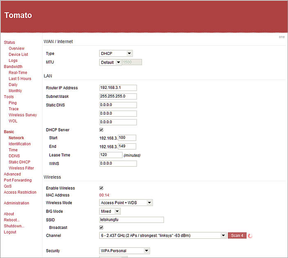Click the Shutdown link

tap(14, 226)
